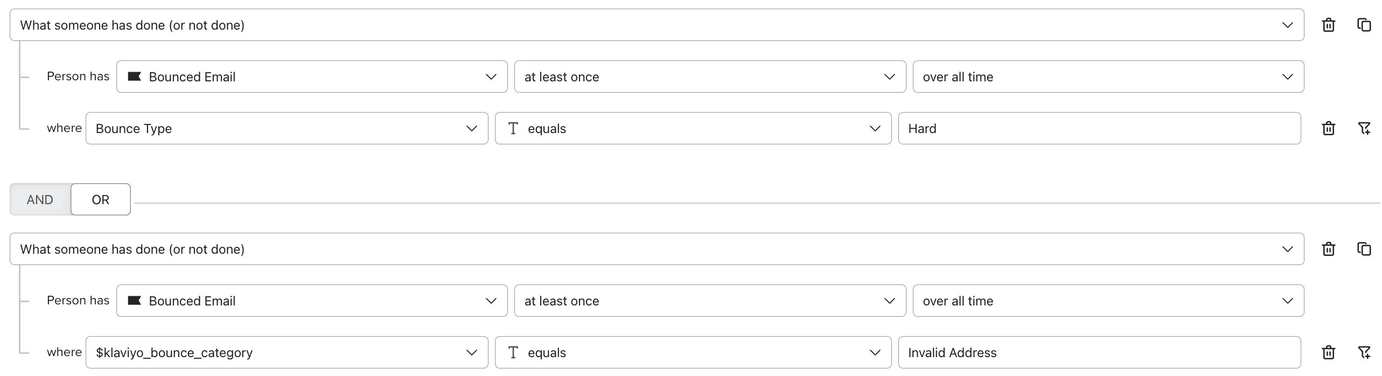Open the $klaviyo_bounce_category property dropdown
Screen dimensions: 1382x376
[287, 352]
